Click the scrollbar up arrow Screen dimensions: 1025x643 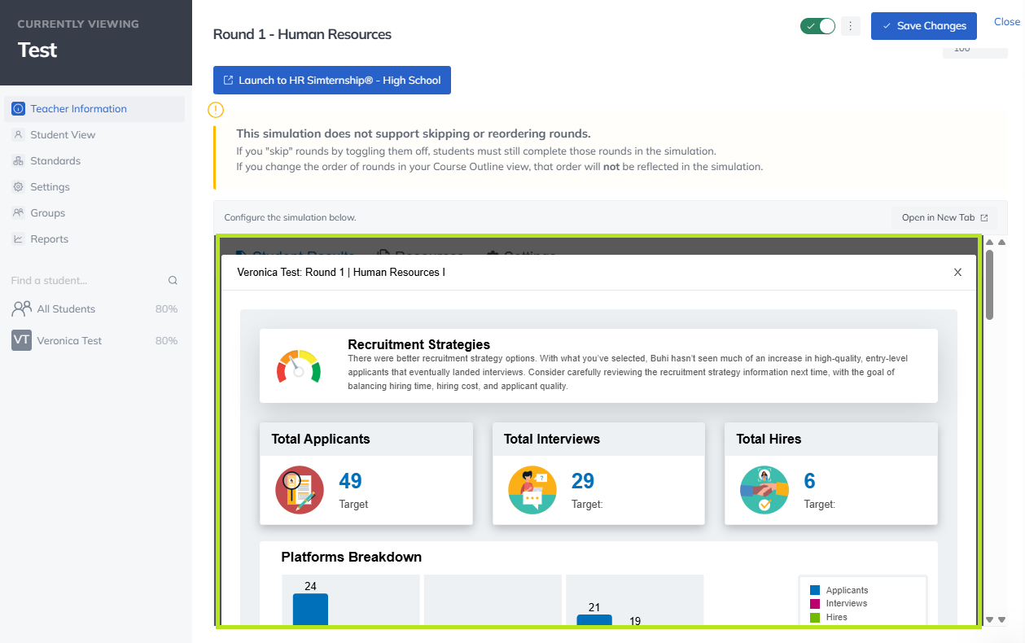(990, 242)
